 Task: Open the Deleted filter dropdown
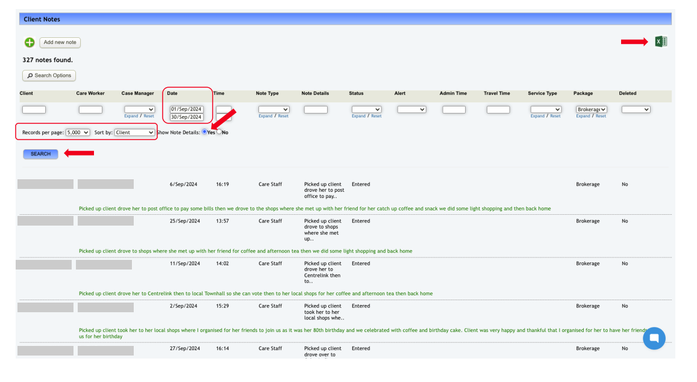click(636, 109)
